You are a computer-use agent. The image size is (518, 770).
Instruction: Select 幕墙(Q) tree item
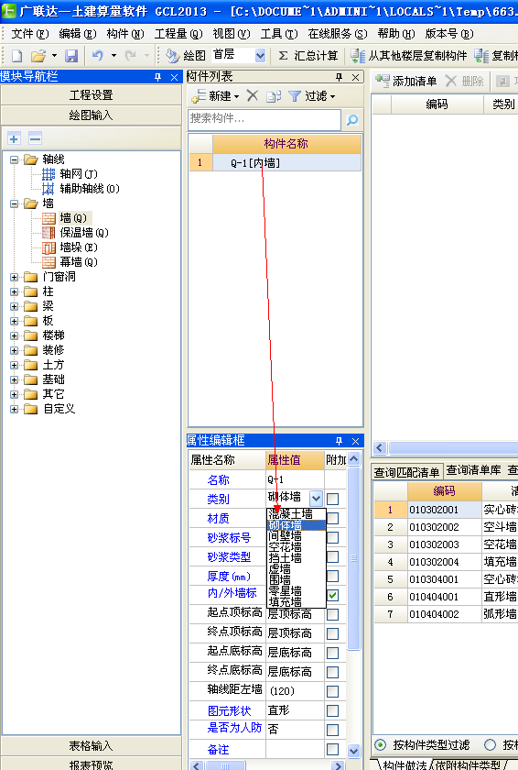(x=70, y=262)
